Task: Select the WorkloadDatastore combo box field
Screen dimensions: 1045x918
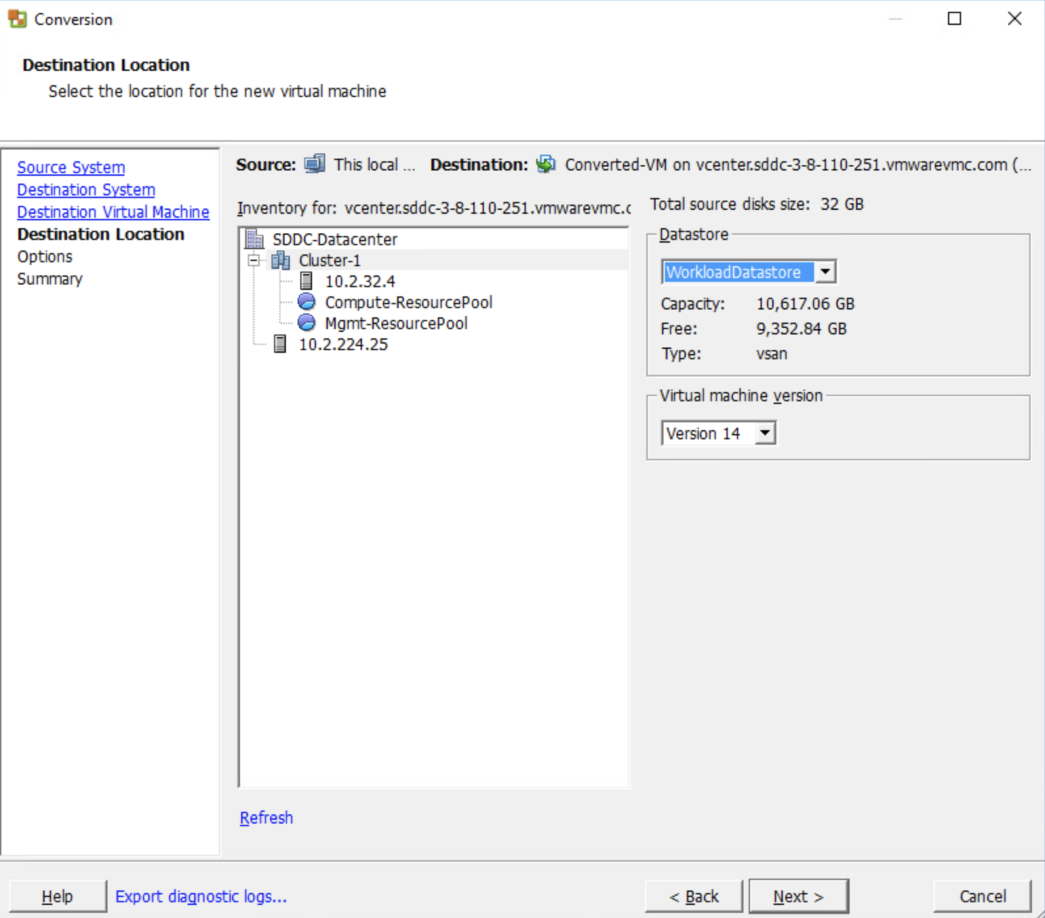Action: pos(749,271)
